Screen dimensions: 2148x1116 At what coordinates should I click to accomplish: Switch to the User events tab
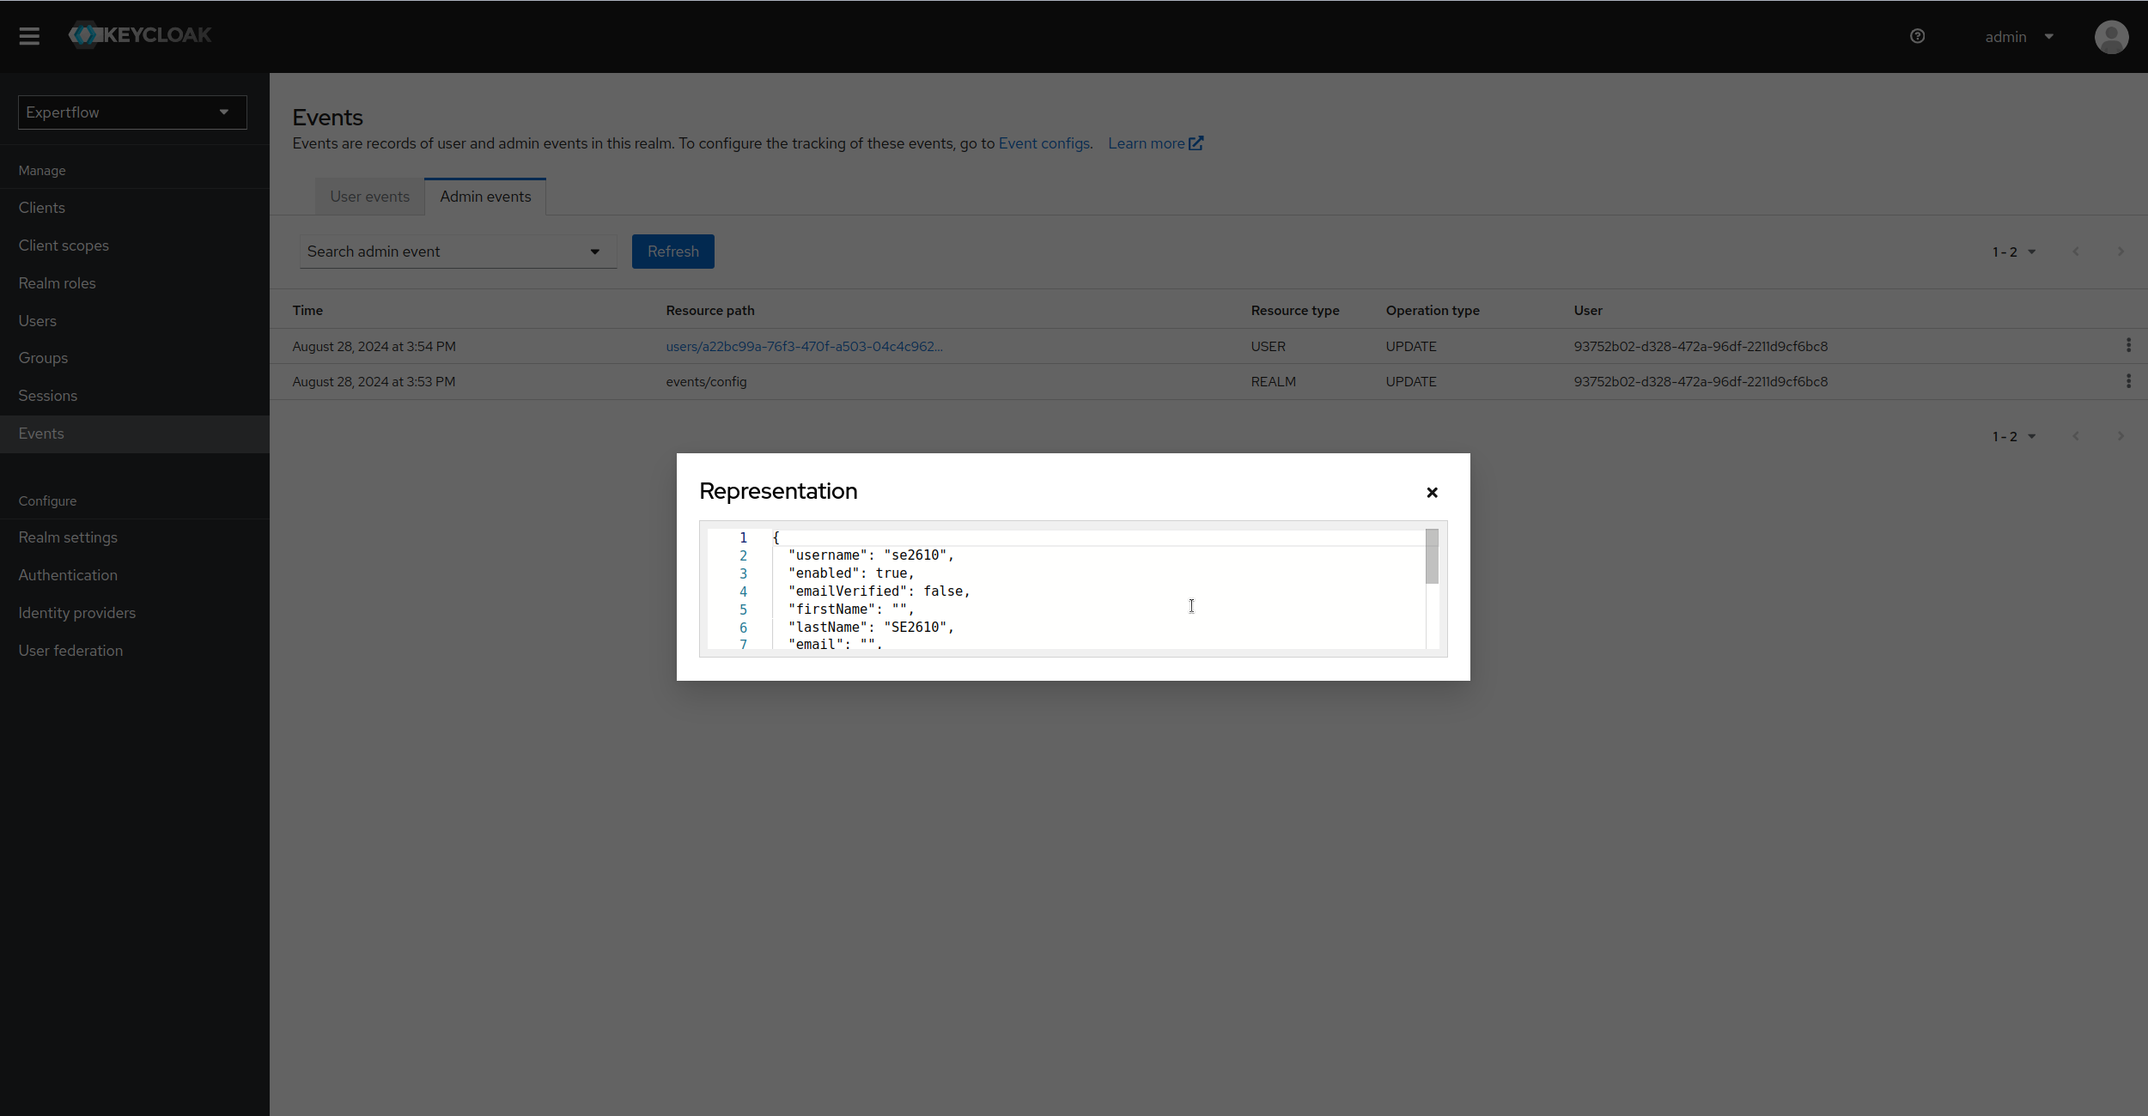tap(369, 196)
